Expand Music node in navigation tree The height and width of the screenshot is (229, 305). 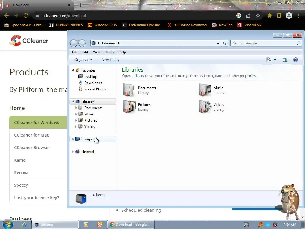point(76,114)
